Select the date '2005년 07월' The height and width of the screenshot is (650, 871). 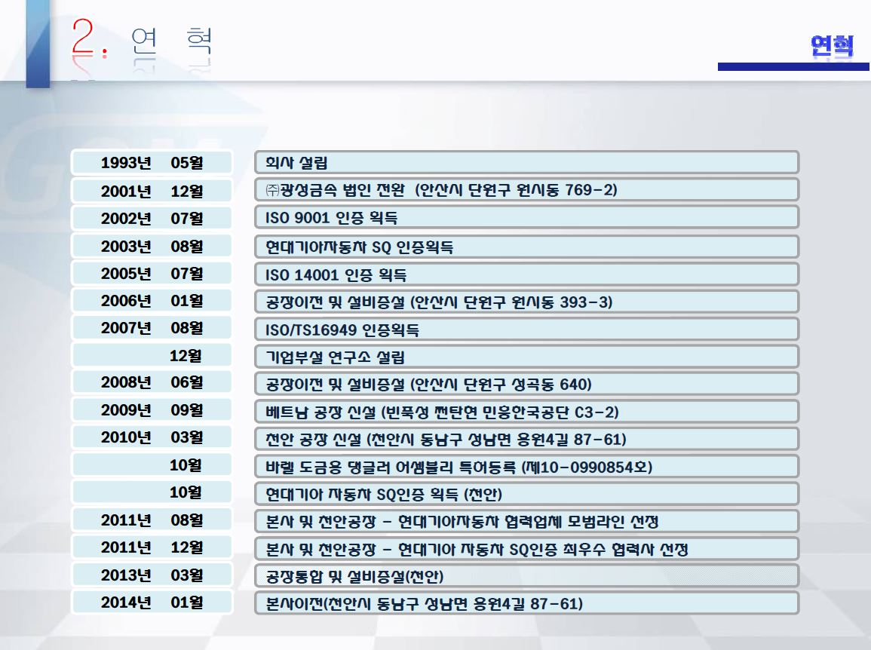tap(152, 273)
